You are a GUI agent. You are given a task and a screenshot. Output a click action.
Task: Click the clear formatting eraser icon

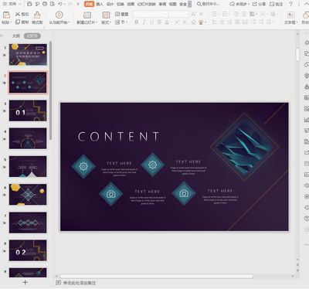(193, 22)
